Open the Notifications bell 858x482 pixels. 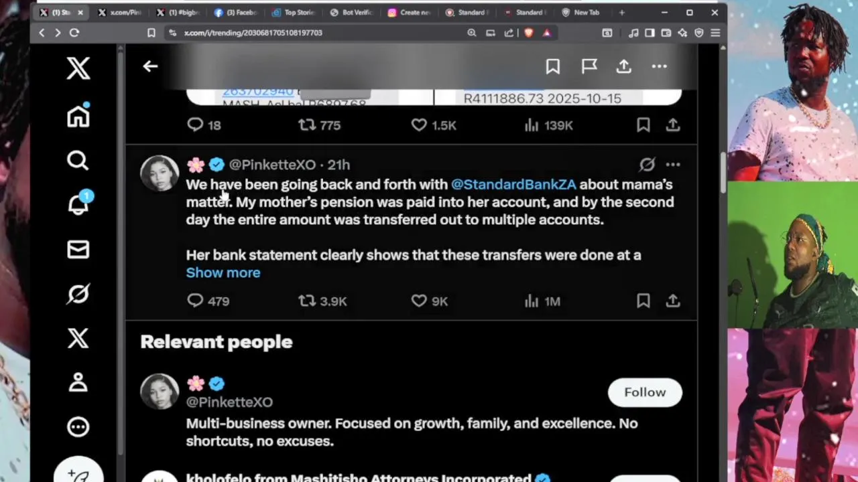tap(78, 205)
